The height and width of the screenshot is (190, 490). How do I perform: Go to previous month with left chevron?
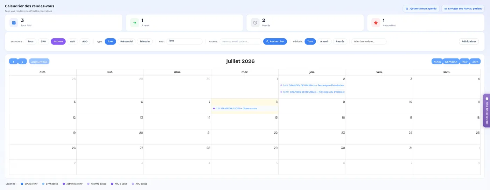point(13,61)
